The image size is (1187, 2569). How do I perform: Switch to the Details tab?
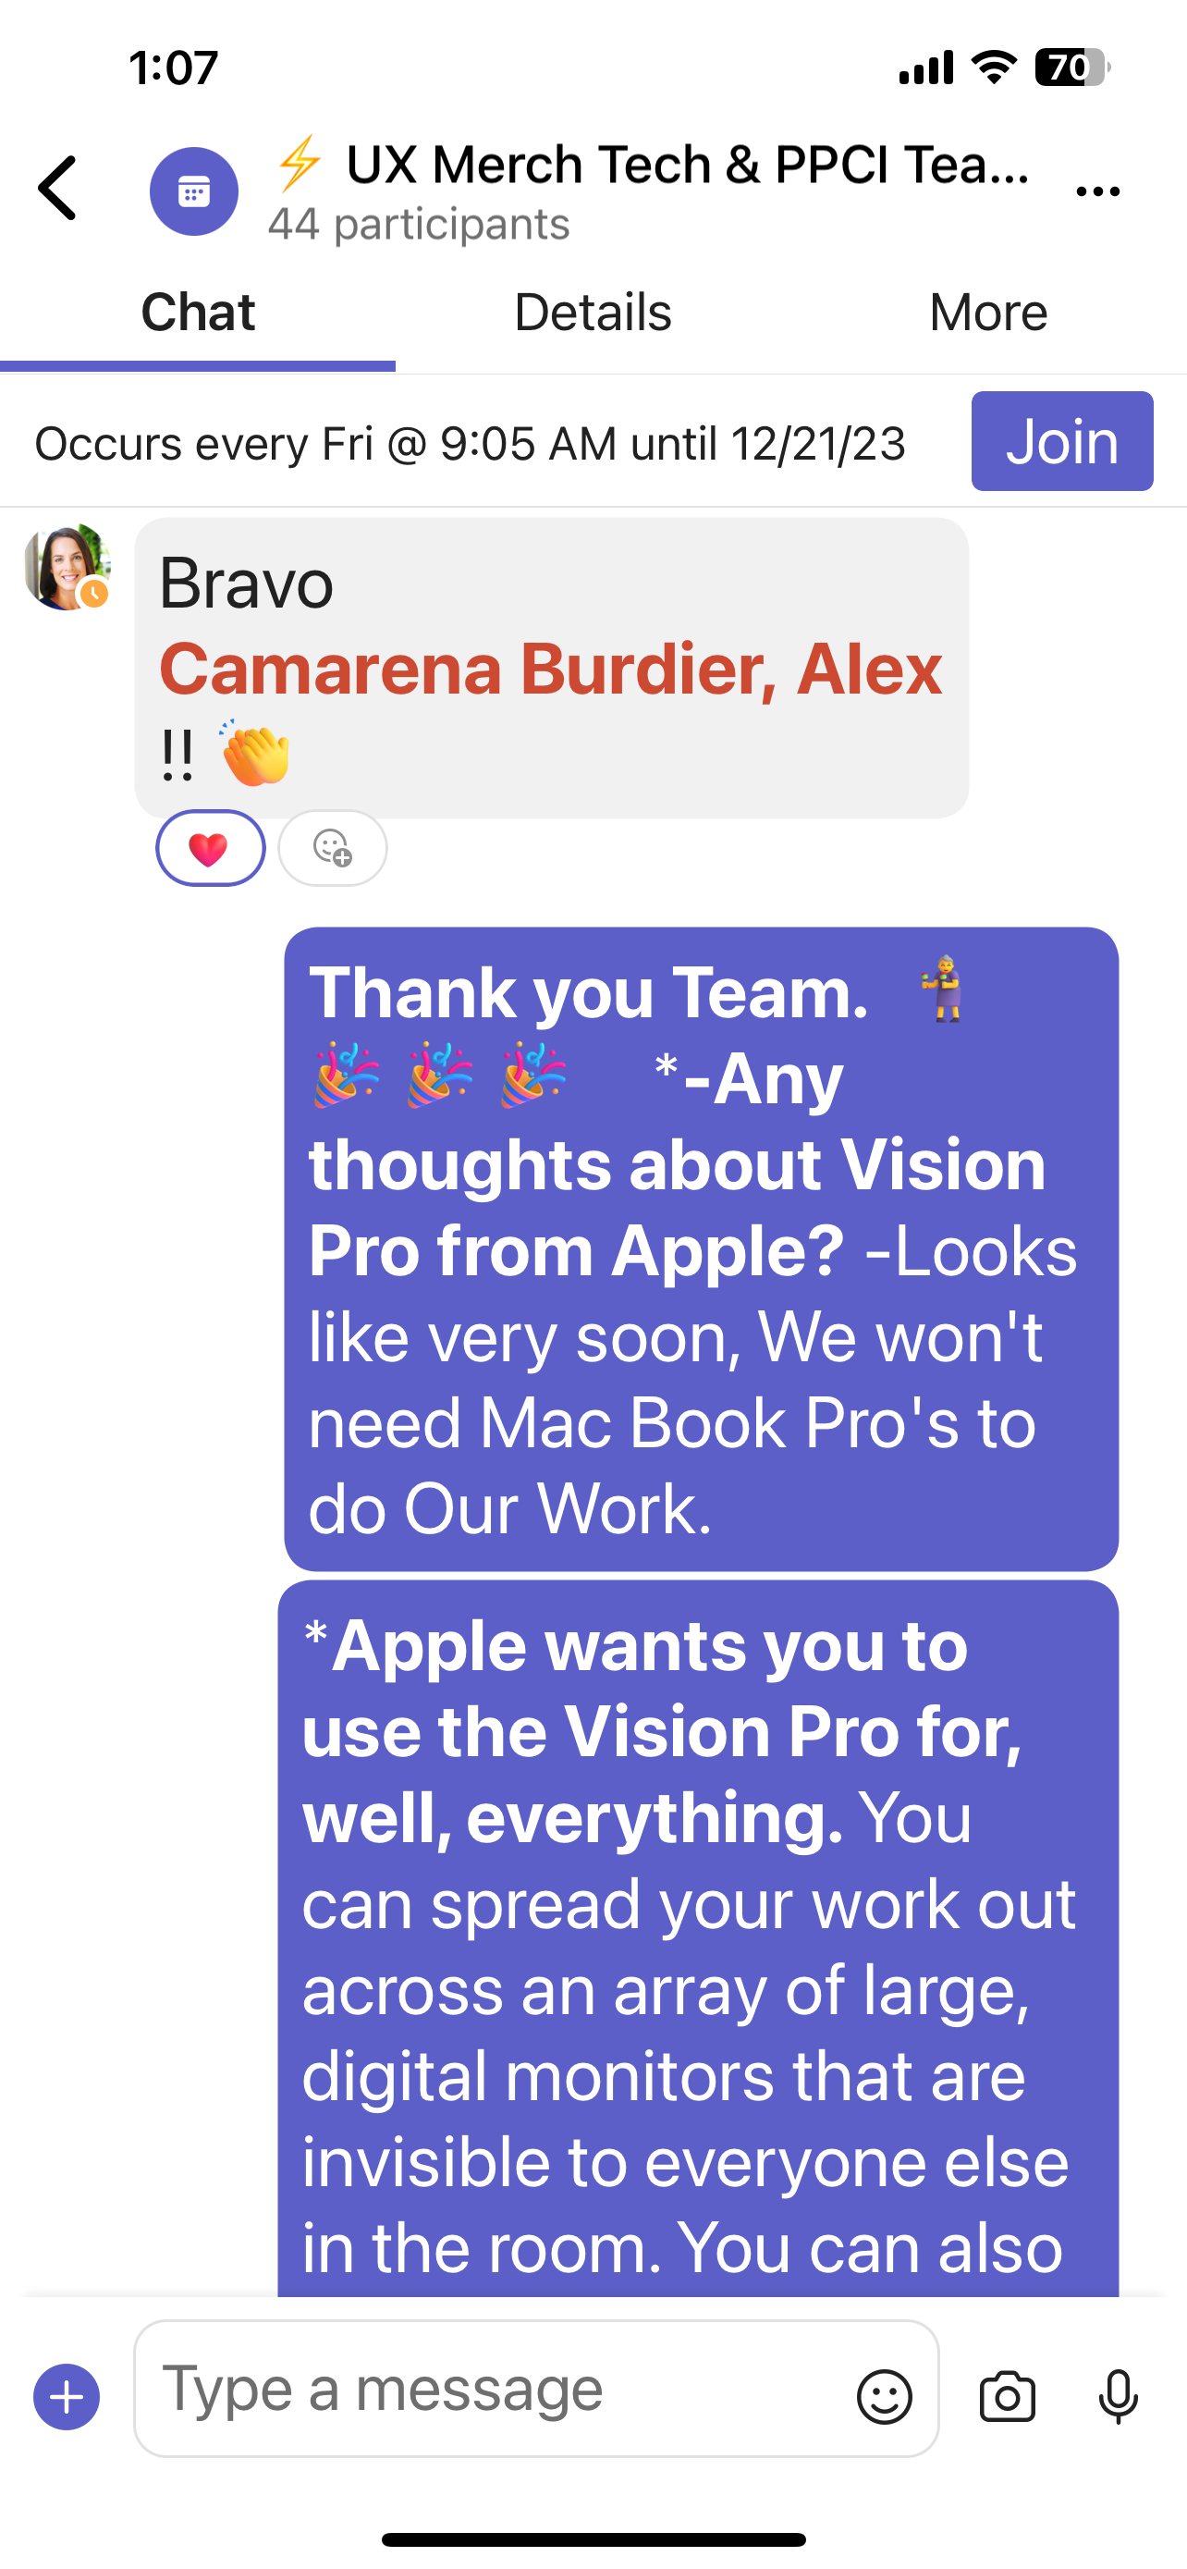pos(593,313)
